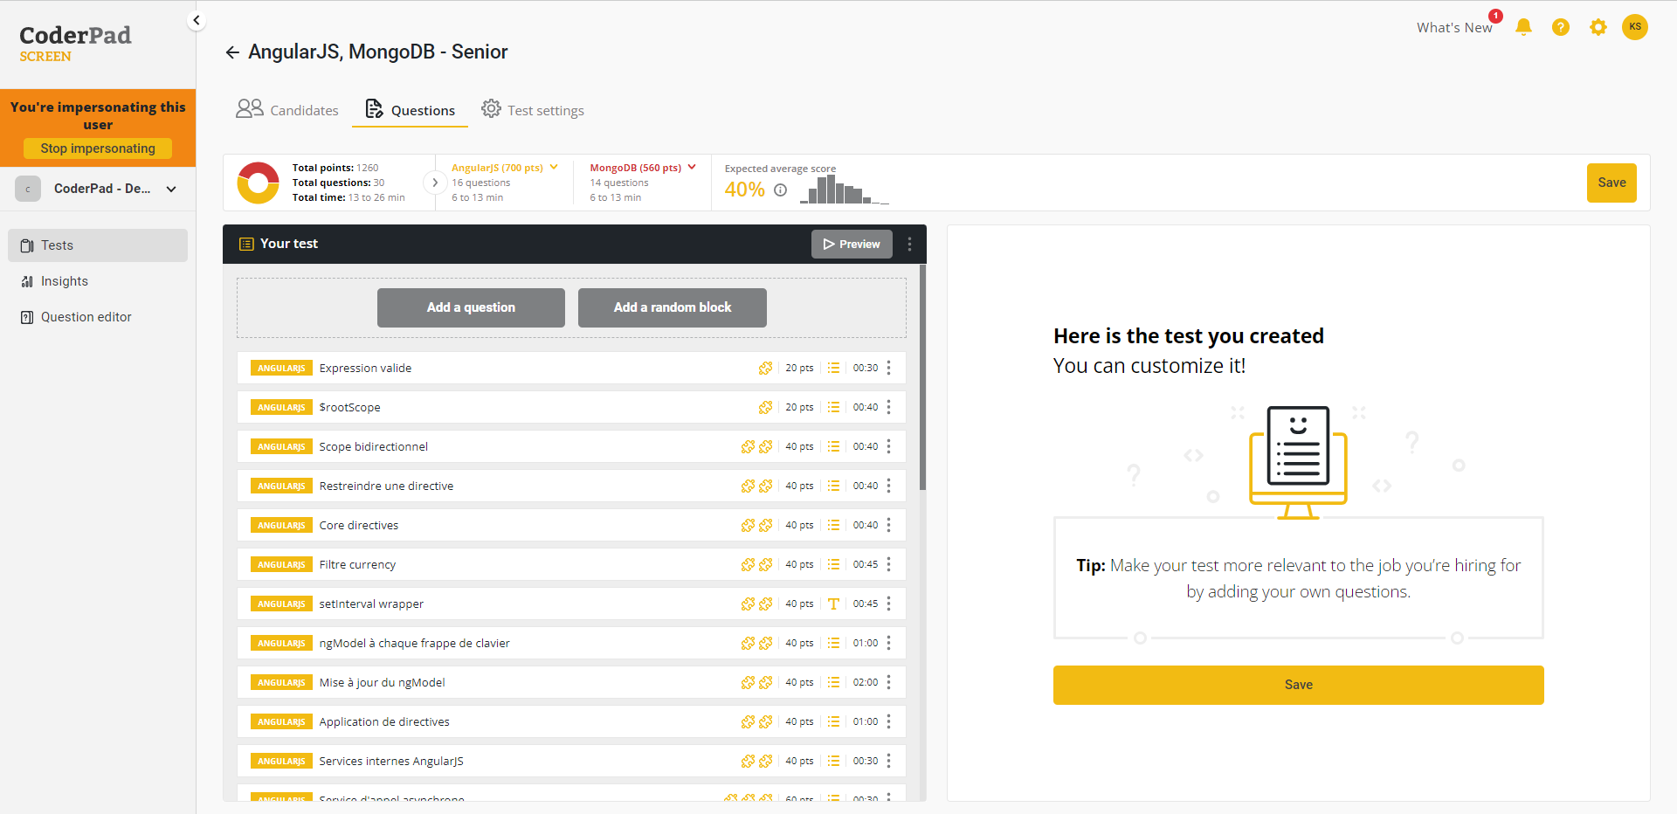Expand the AngularJS (700 pts) dropdown
Viewport: 1677px width, 814px height.
pos(554,168)
